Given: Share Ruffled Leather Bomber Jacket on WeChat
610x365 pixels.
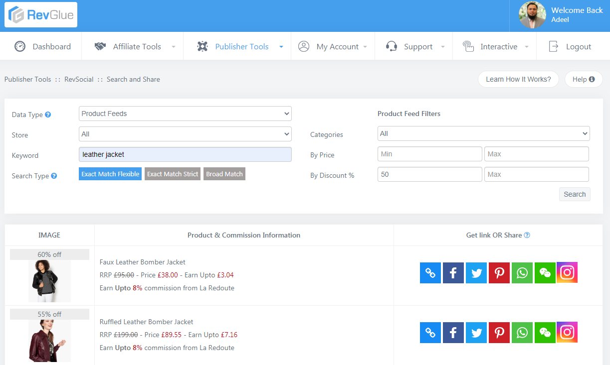Looking at the screenshot, I should (545, 332).
